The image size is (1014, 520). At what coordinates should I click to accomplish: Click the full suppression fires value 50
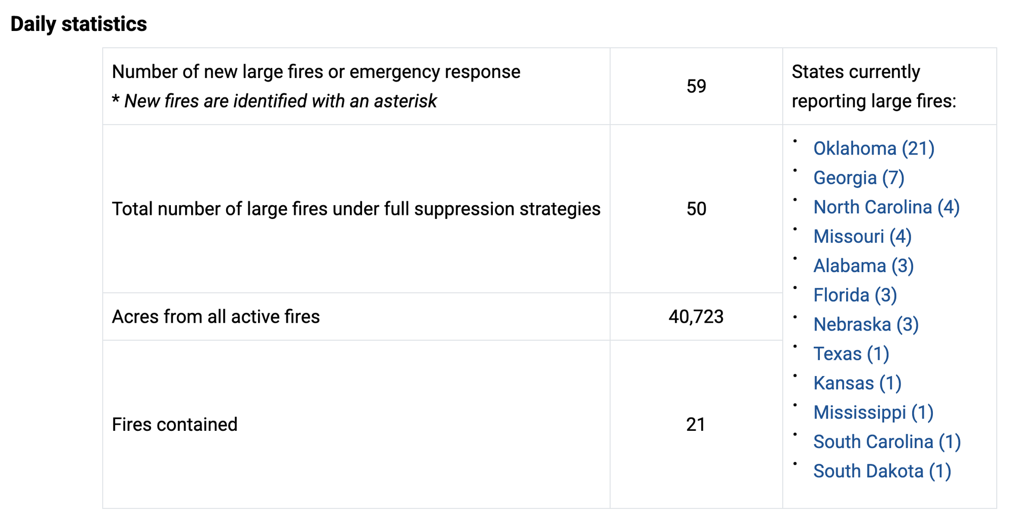[x=696, y=209]
